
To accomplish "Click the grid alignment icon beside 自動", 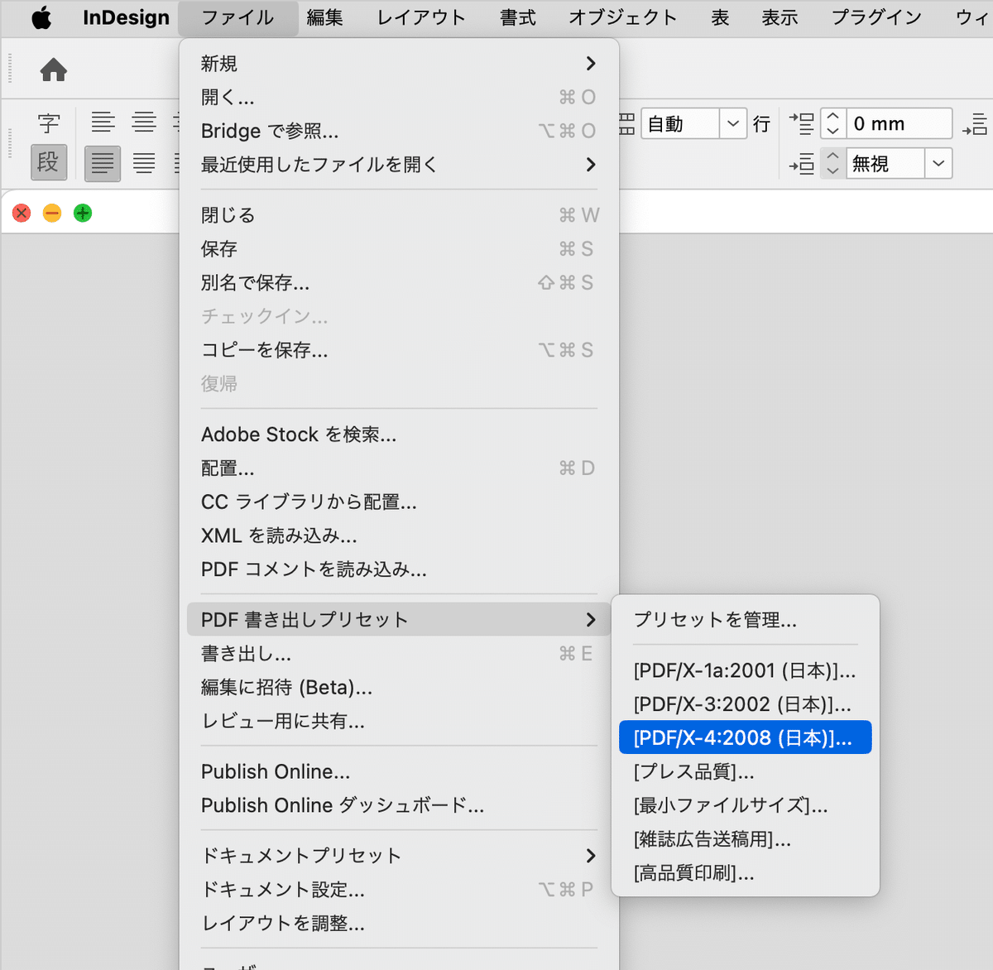I will tap(626, 124).
